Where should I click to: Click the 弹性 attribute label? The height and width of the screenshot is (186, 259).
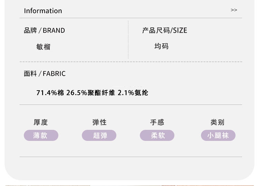click(x=99, y=122)
